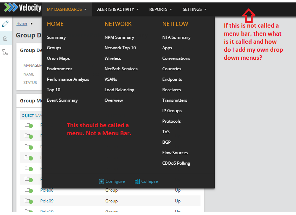Open Groups under Home
Image resolution: width=296 pixels, height=215 pixels.
54,48
